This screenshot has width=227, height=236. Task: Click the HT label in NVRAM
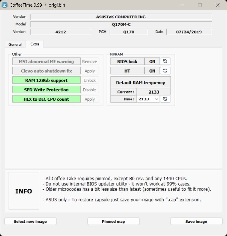point(127,71)
